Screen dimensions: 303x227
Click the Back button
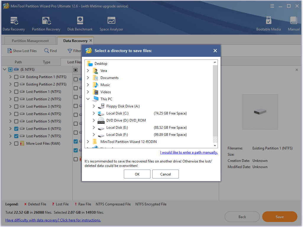pyautogui.click(x=242, y=217)
